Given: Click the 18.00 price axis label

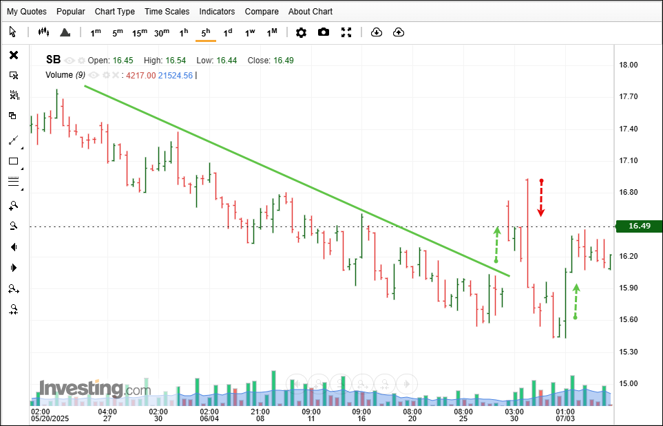Looking at the screenshot, I should [629, 65].
